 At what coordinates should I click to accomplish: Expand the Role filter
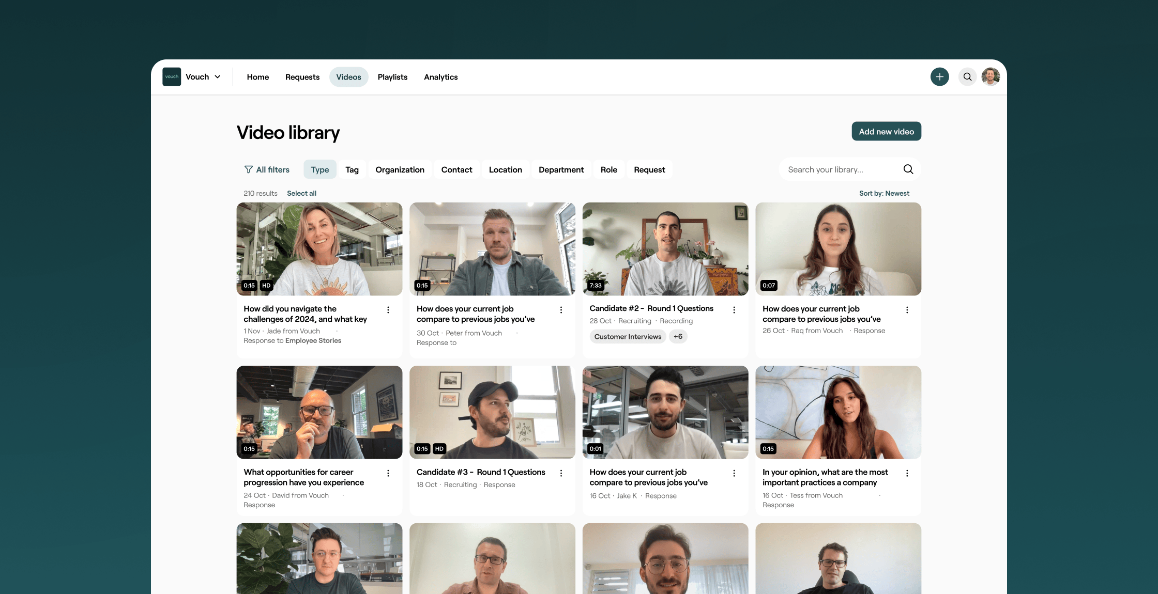[x=609, y=169]
